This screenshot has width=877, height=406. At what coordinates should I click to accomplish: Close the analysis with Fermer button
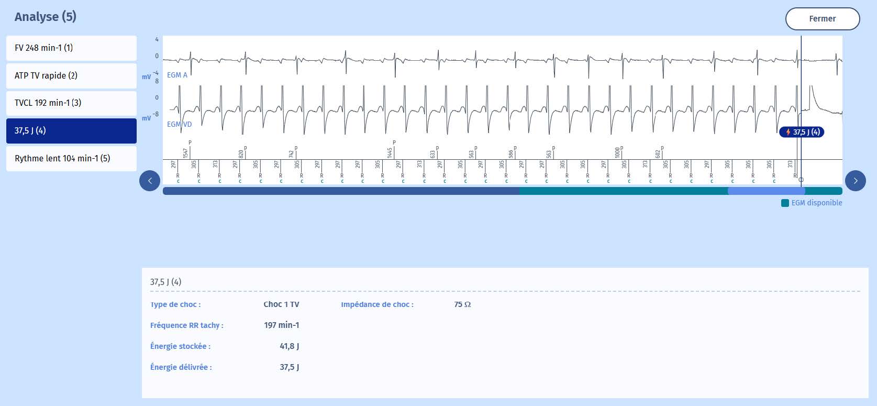(x=822, y=19)
